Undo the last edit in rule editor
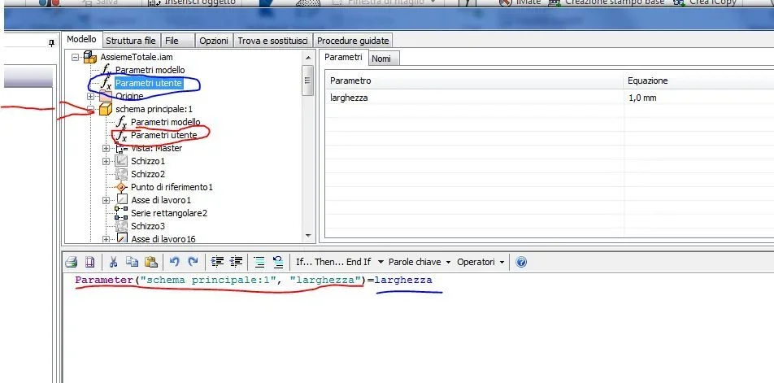774x383 pixels. coord(175,262)
